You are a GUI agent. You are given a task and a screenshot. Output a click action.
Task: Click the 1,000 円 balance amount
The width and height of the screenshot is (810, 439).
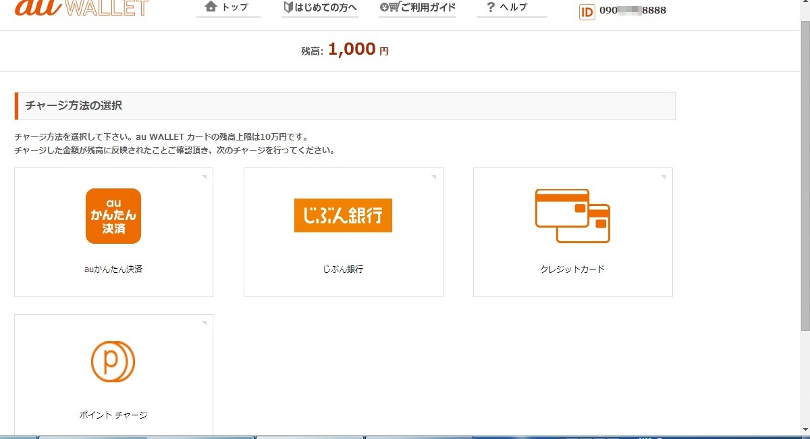[358, 49]
